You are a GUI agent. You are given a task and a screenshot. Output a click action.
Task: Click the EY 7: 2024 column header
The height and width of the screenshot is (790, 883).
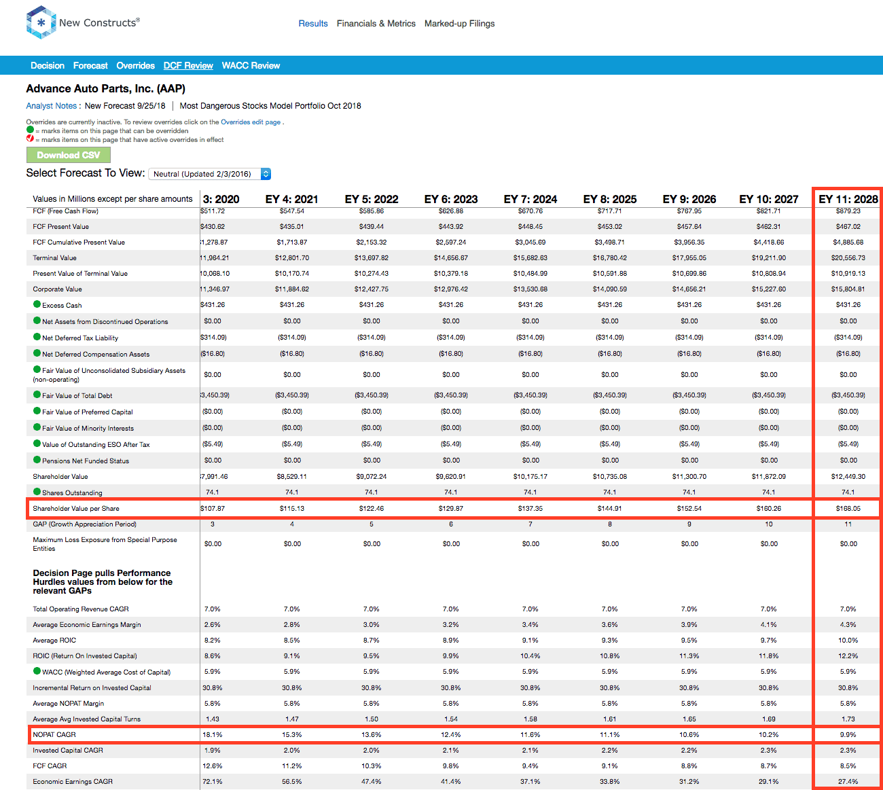click(530, 199)
